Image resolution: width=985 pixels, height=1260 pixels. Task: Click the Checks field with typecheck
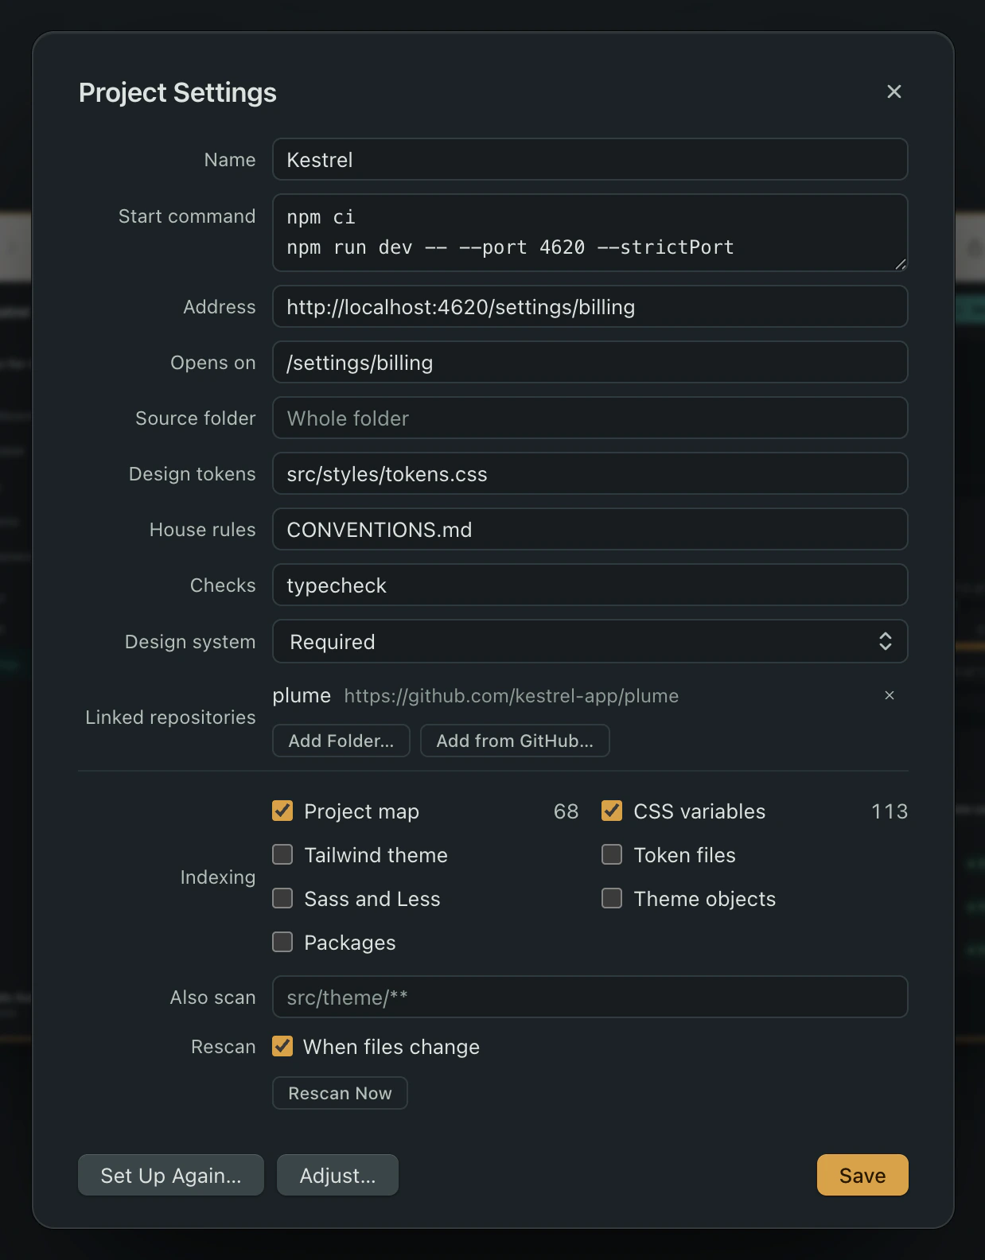tap(590, 585)
